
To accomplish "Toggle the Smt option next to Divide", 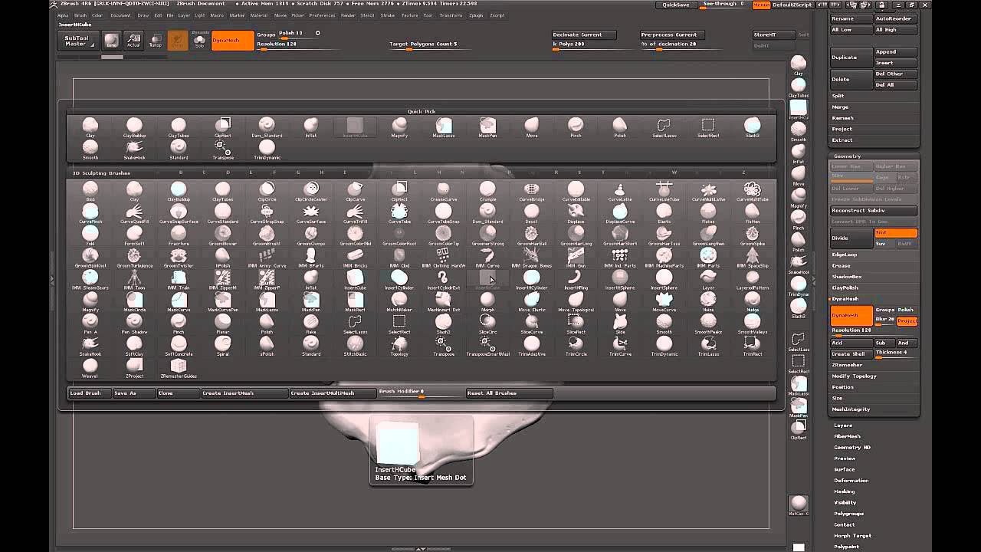I will coord(895,233).
